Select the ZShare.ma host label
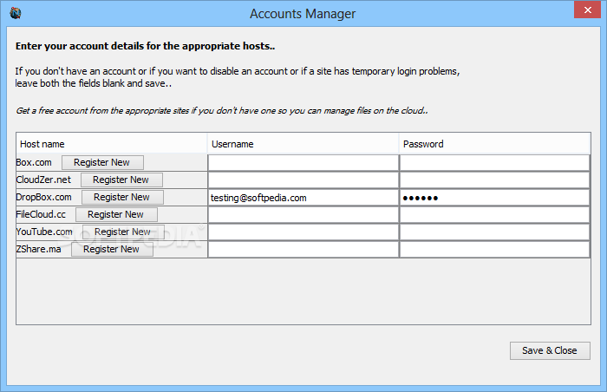 pyautogui.click(x=39, y=249)
